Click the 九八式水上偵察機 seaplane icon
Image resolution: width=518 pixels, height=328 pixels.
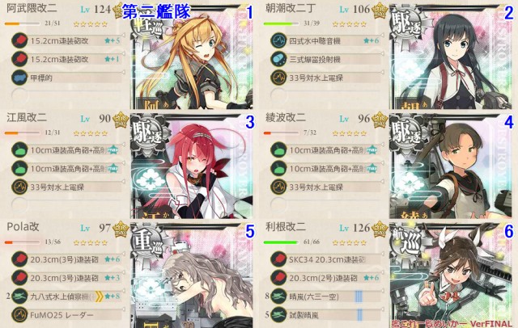click(x=19, y=296)
